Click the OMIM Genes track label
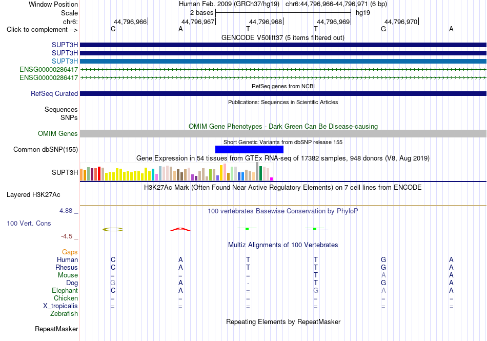Screen dimensions: 487x341 pyautogui.click(x=57, y=133)
